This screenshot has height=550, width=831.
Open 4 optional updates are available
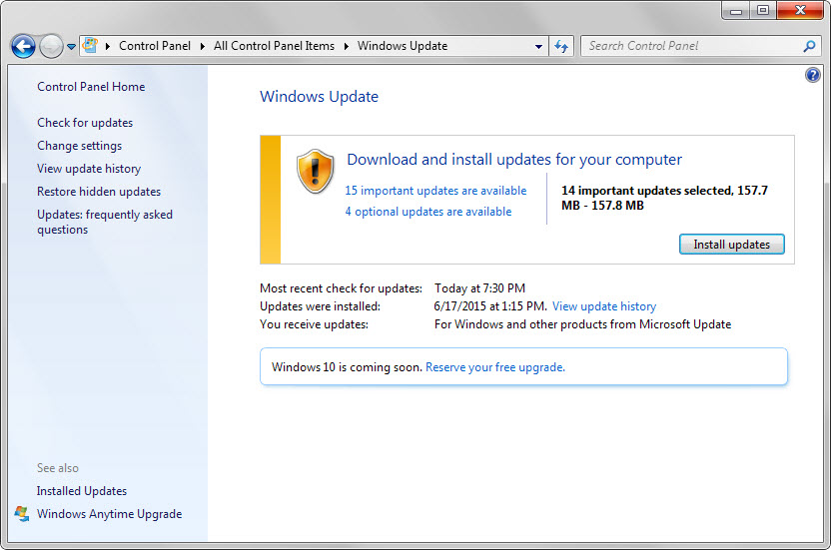click(x=428, y=212)
